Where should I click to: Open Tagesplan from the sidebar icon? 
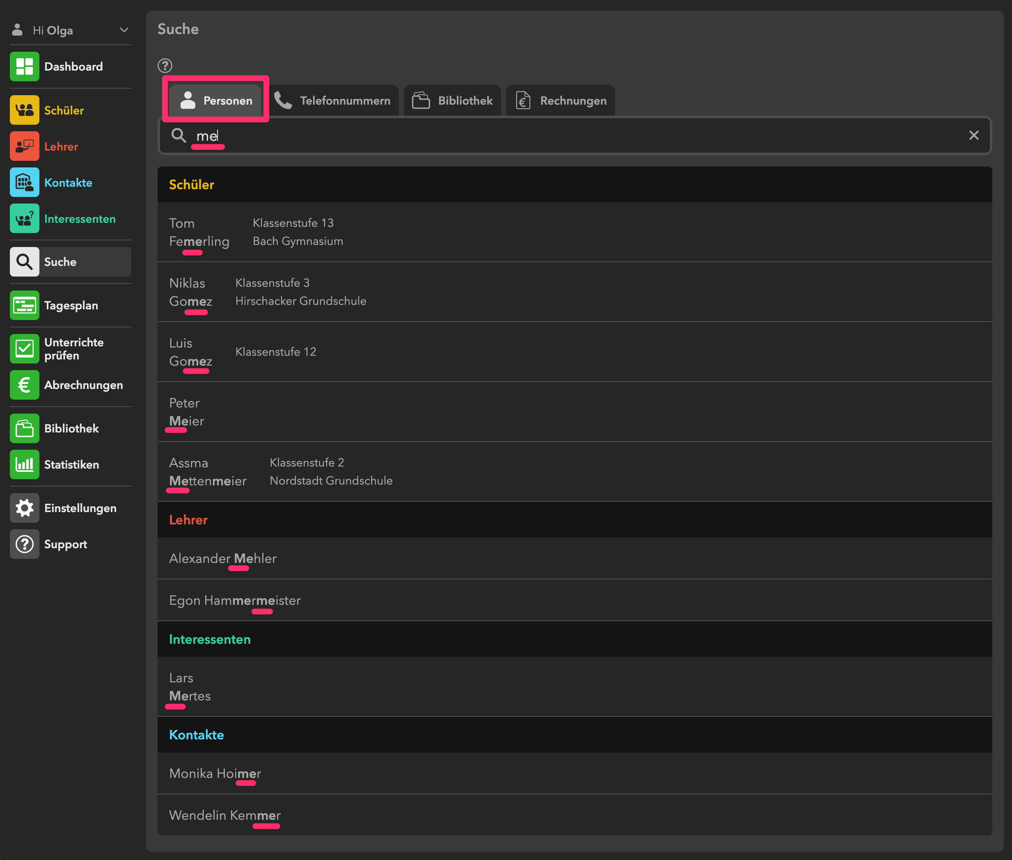point(24,306)
